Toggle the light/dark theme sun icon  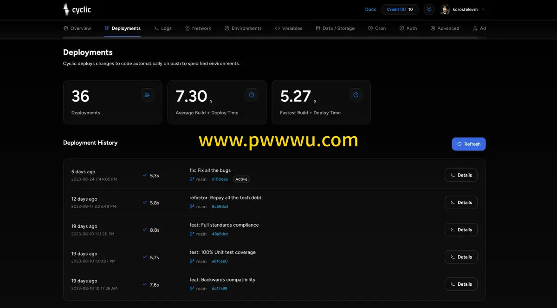click(x=429, y=9)
